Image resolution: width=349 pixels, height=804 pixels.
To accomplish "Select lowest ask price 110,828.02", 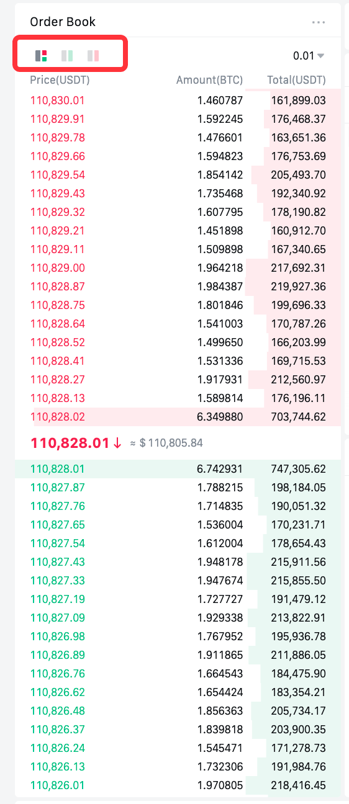I will (57, 417).
